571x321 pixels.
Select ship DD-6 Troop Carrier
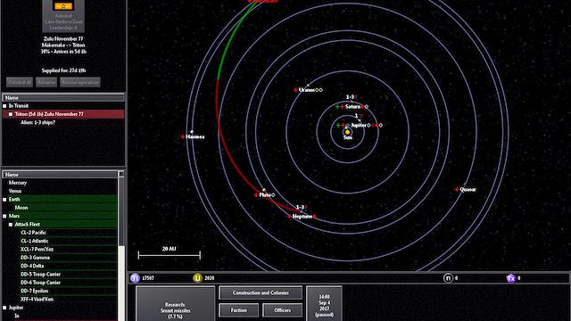40,283
